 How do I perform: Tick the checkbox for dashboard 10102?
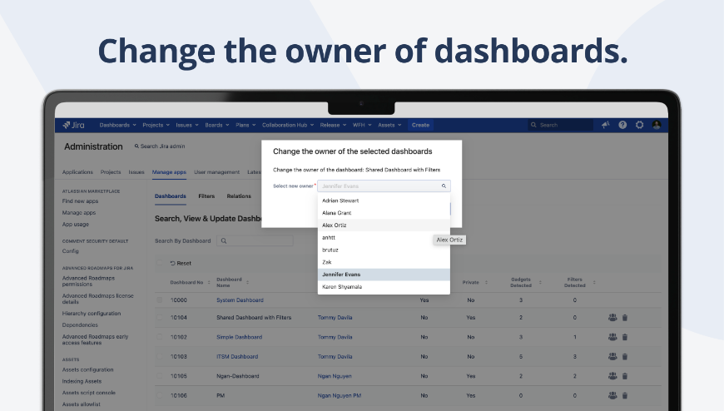pyautogui.click(x=159, y=337)
